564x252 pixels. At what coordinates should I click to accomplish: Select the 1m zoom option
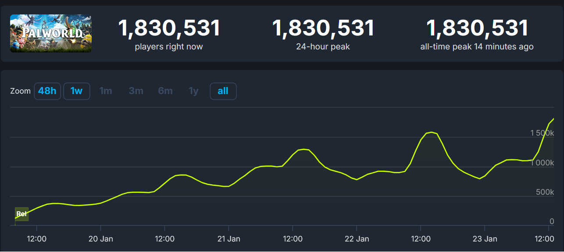[106, 91]
